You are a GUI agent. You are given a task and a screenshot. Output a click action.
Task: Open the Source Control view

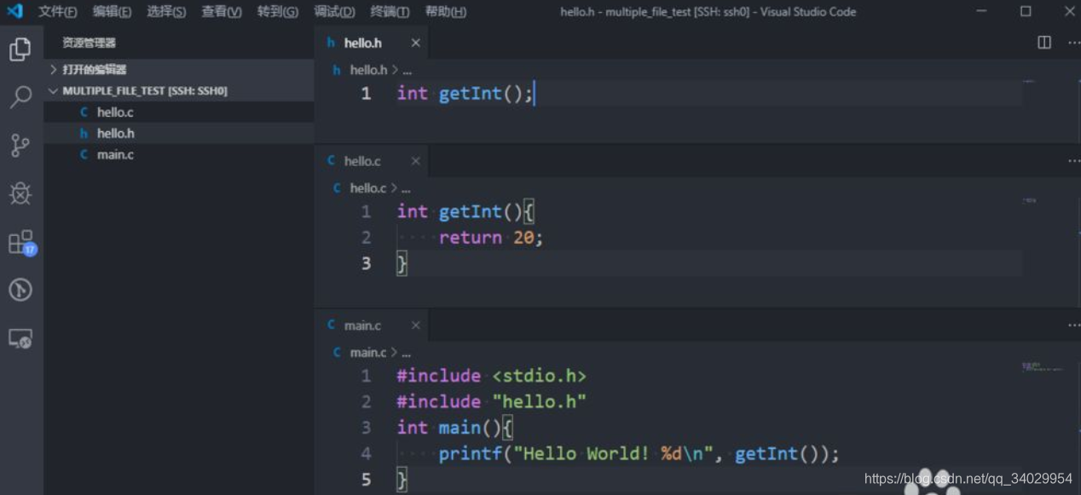coord(20,146)
